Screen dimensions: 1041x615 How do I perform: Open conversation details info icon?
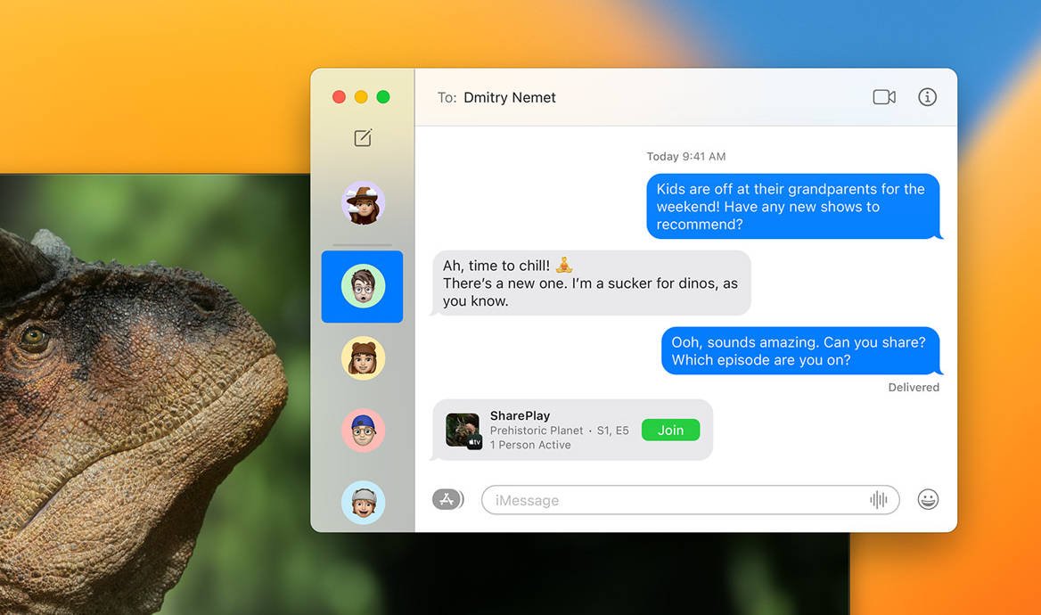click(x=928, y=97)
